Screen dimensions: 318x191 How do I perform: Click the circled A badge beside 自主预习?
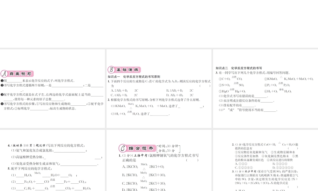[x=4, y=74]
